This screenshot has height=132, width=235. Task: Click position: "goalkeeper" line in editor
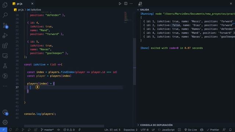[49, 53]
